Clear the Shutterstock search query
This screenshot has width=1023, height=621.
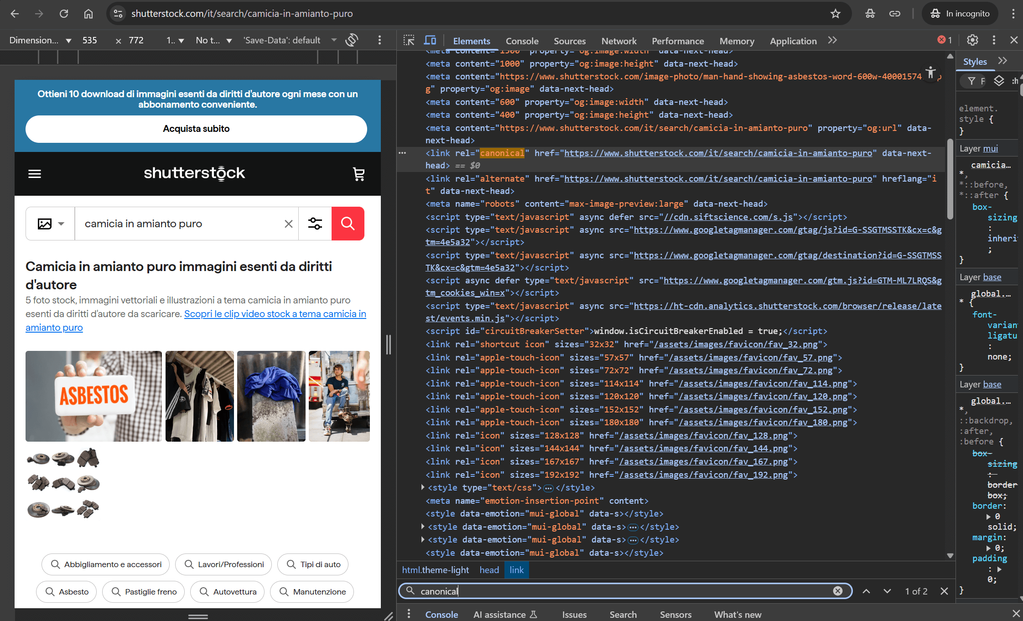click(288, 224)
